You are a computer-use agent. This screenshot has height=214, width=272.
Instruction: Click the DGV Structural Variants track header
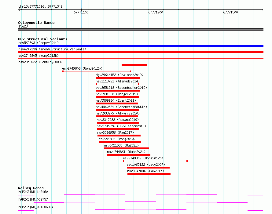[x=43, y=39]
